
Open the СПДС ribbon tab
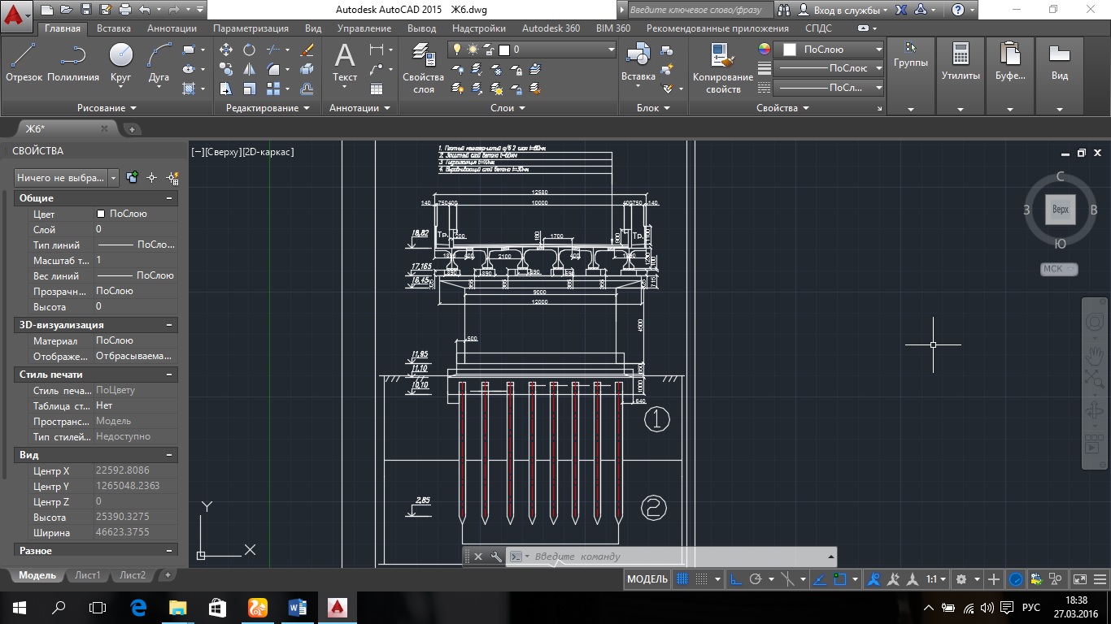tap(818, 28)
